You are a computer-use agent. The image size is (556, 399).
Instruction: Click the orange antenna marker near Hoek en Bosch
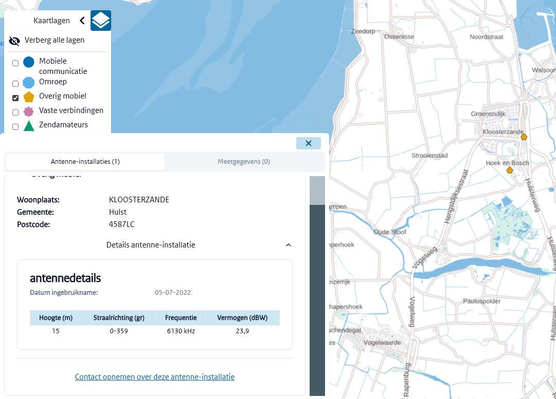[x=509, y=170]
